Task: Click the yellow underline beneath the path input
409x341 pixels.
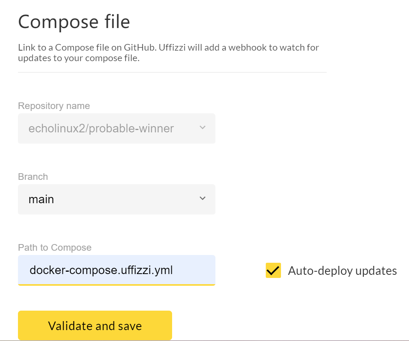Action: 116,285
